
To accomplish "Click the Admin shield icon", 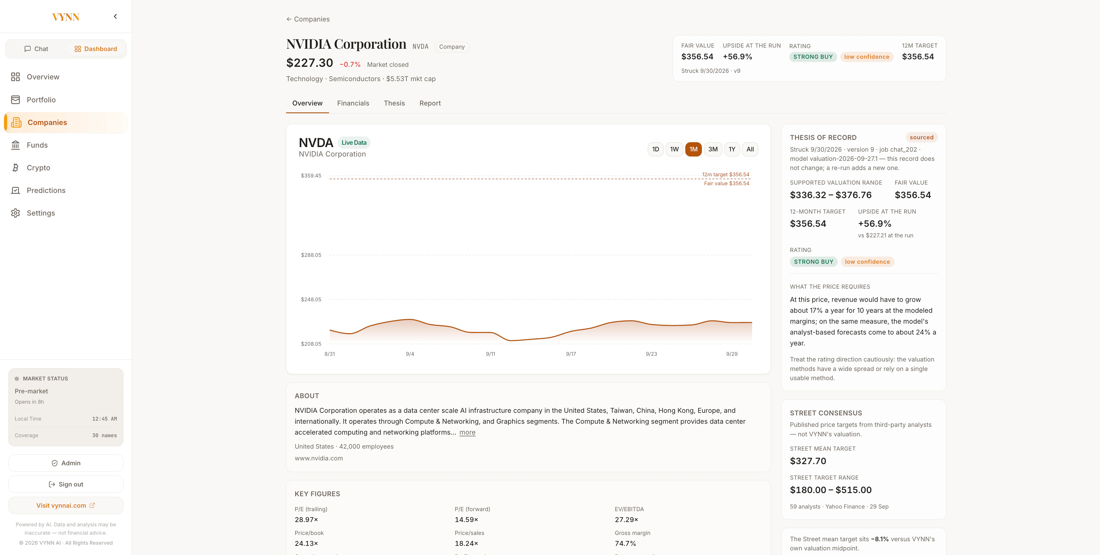I will tap(55, 463).
